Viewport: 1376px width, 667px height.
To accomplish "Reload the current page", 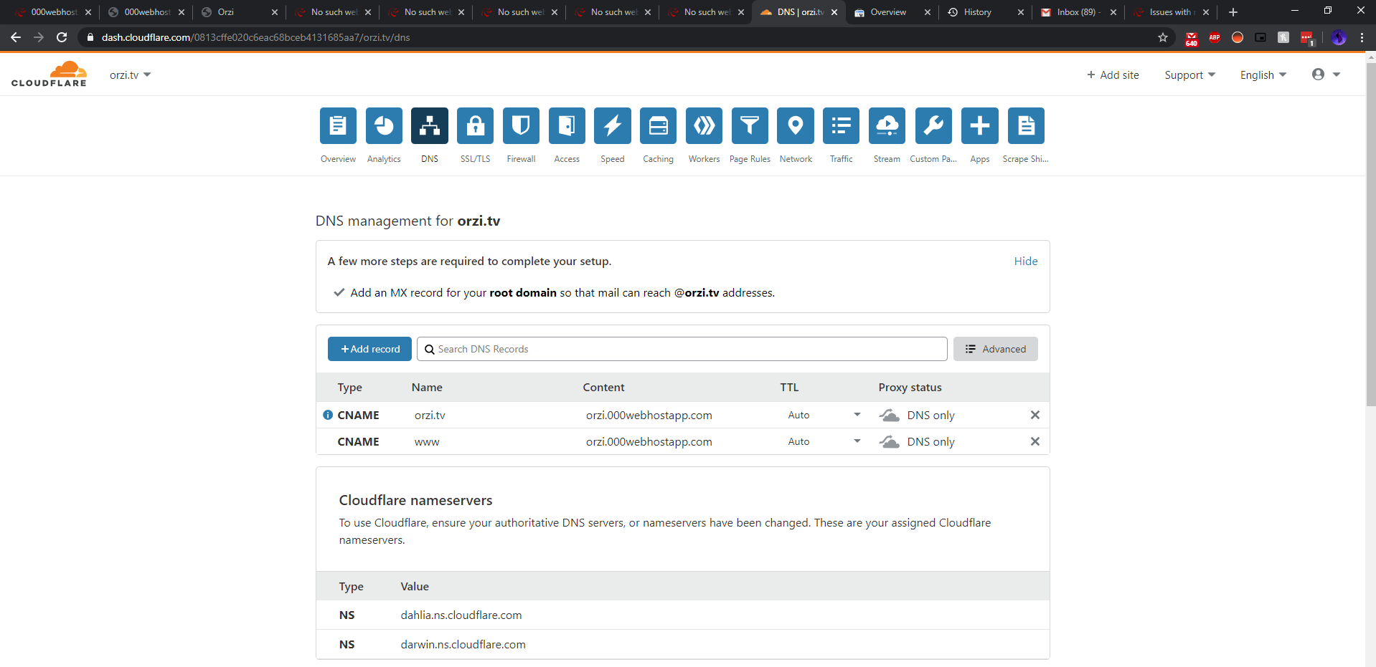I will point(62,37).
